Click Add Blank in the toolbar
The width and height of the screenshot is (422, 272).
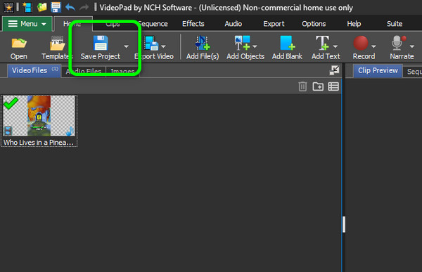click(x=287, y=48)
